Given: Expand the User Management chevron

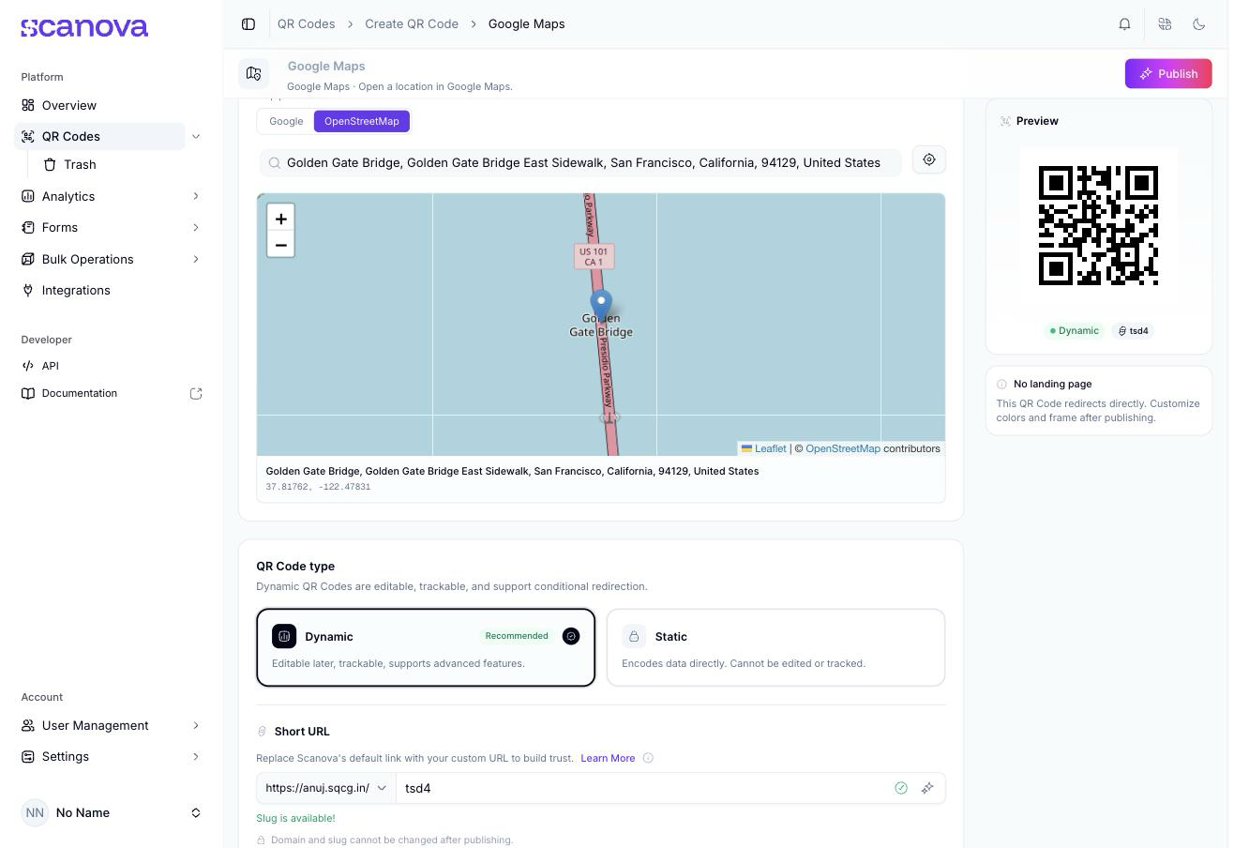Looking at the screenshot, I should pyautogui.click(x=196, y=725).
